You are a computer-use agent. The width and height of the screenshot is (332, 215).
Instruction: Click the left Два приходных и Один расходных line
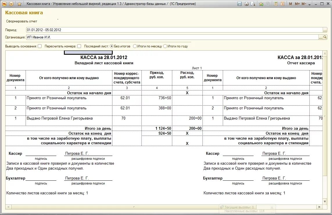click(45, 168)
